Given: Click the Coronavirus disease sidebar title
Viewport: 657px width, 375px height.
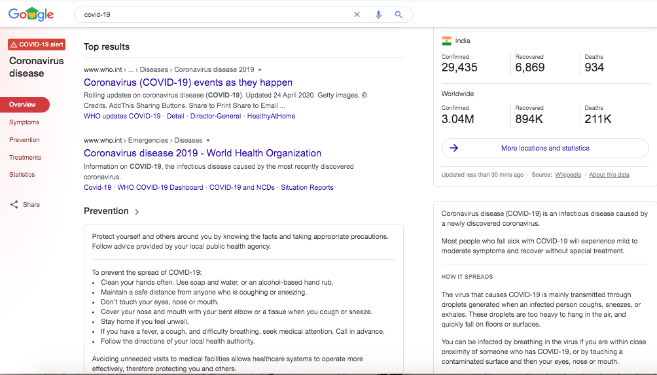Looking at the screenshot, I should (37, 67).
